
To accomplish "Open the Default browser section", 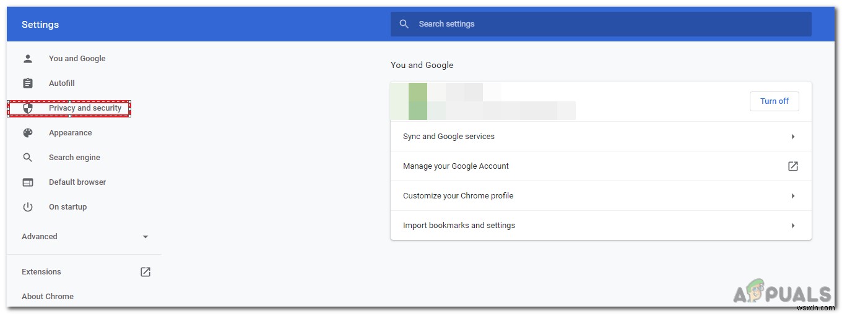I will 77,182.
